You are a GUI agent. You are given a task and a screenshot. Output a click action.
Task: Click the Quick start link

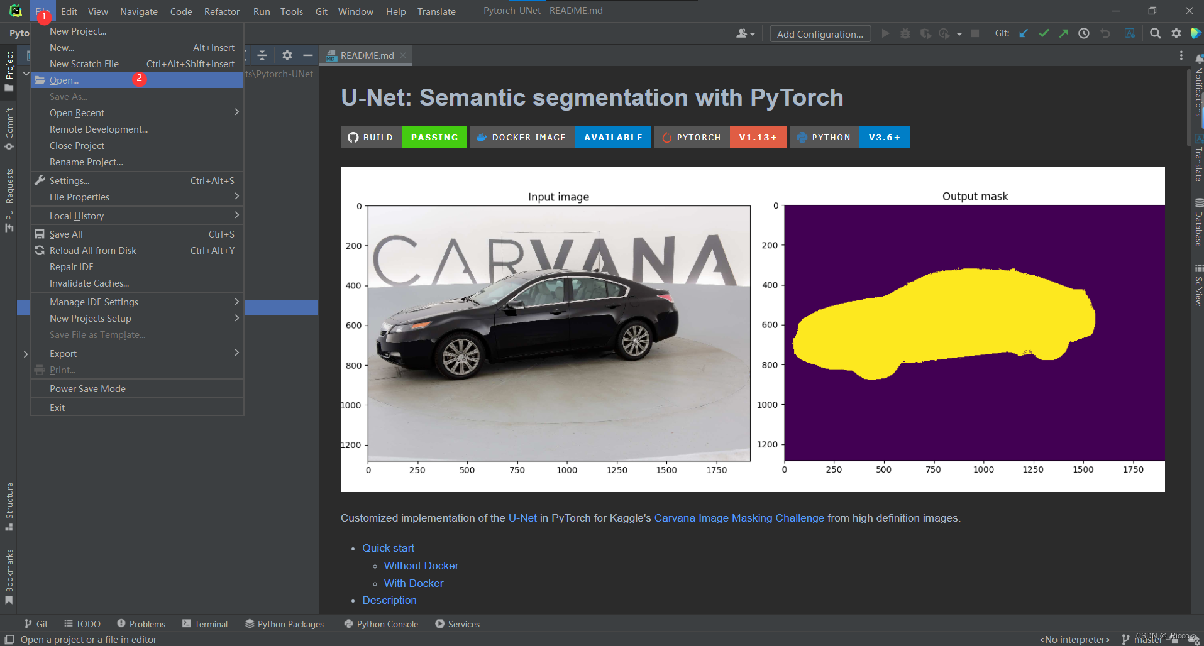[x=388, y=548]
